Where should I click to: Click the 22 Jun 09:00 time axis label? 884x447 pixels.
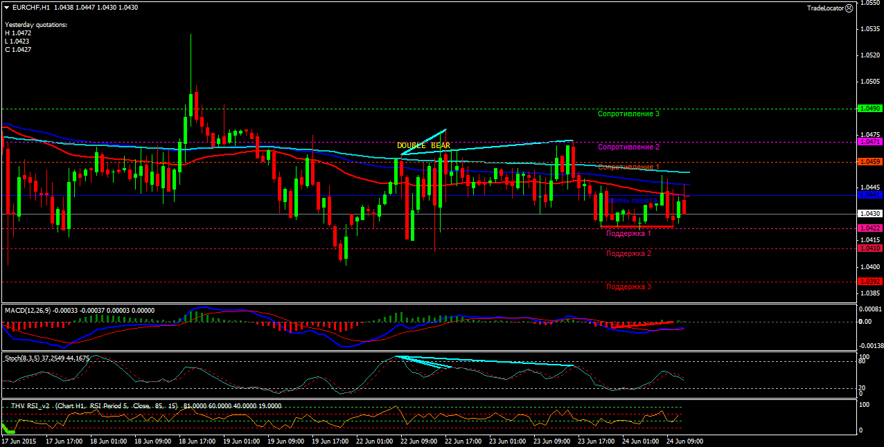point(420,440)
